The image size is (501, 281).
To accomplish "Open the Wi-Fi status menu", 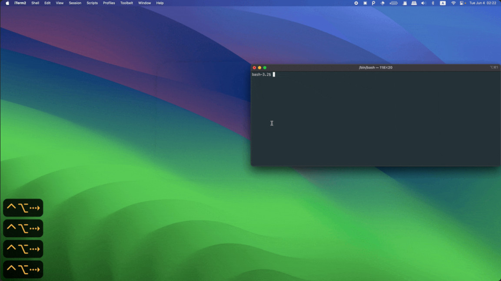I will click(453, 3).
